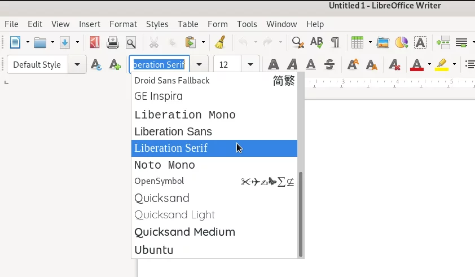Open Find and Replace icon

(x=298, y=42)
